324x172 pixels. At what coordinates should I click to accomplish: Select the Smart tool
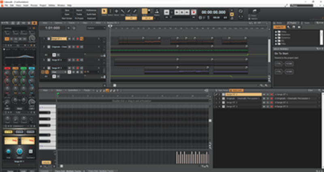click(x=104, y=12)
